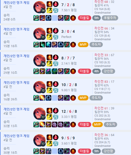Click the MVP badge in 15분 18초 match
Image resolution: width=131 pixels, height=155 pixels.
pyautogui.click(x=83, y=45)
